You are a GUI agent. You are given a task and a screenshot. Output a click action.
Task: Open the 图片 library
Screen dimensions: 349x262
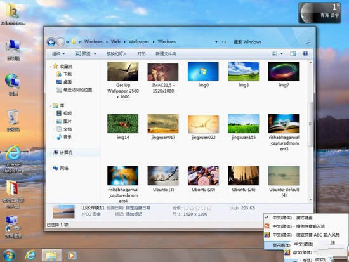pyautogui.click(x=64, y=121)
